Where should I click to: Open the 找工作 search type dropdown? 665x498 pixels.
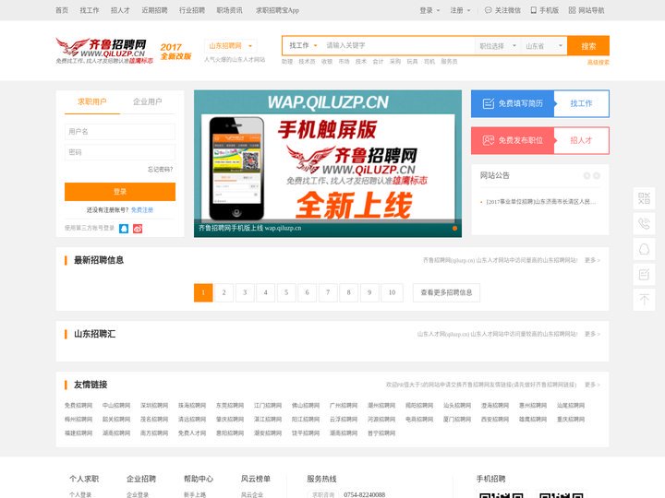pyautogui.click(x=303, y=45)
